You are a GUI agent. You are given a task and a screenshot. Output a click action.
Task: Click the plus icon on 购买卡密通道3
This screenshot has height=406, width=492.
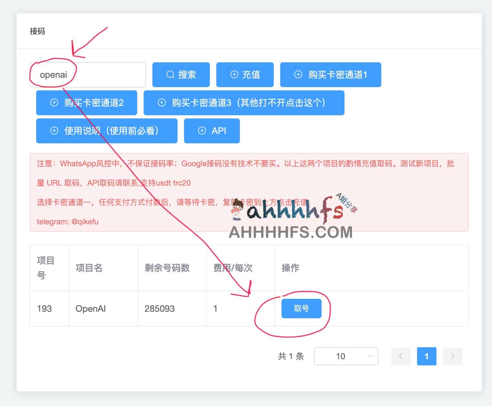(x=161, y=103)
